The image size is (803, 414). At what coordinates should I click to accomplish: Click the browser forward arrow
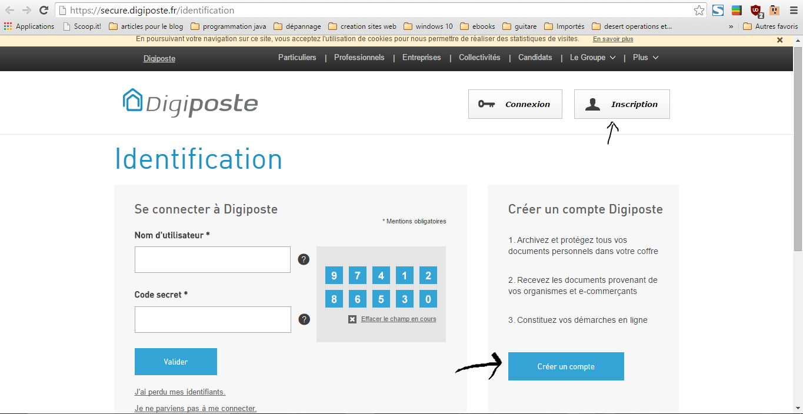coord(26,10)
